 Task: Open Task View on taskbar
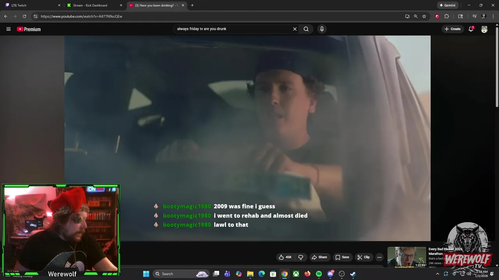pos(216,274)
